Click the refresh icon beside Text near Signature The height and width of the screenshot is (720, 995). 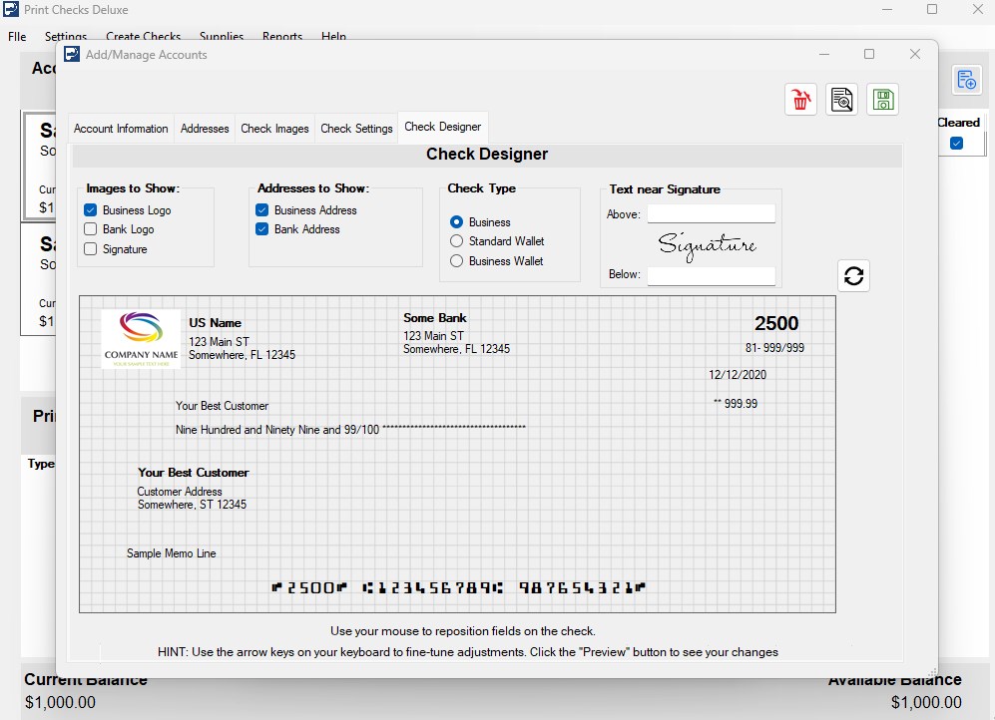point(853,275)
